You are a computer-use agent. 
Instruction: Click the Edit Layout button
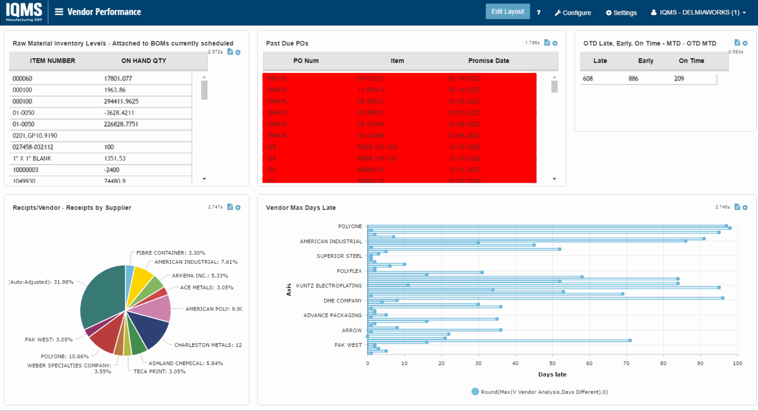pos(507,12)
